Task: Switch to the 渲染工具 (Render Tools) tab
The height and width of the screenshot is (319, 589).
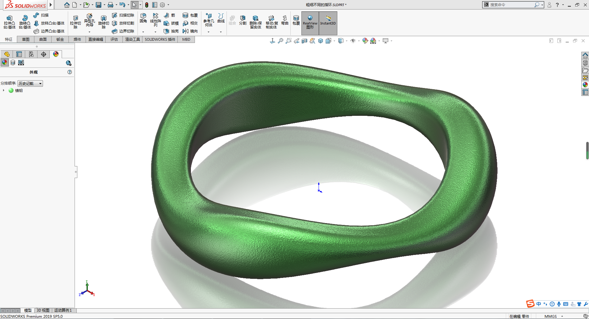Action: (133, 40)
